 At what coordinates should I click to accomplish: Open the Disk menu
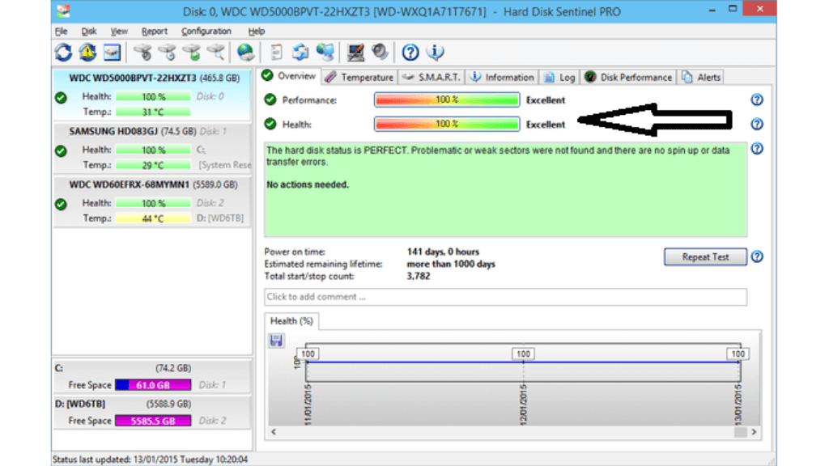pos(89,31)
